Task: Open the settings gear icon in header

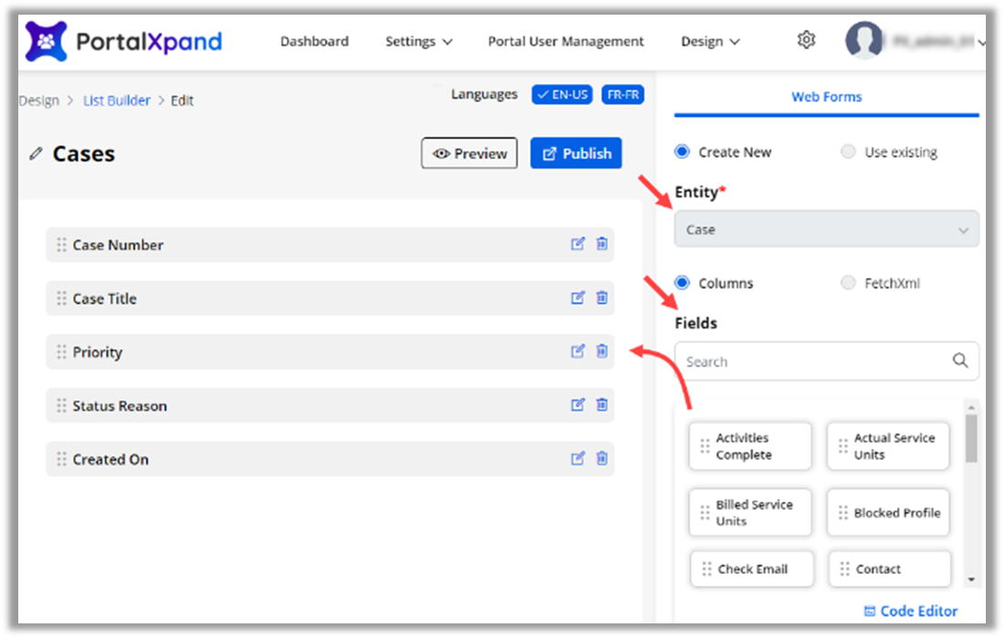Action: pyautogui.click(x=806, y=40)
